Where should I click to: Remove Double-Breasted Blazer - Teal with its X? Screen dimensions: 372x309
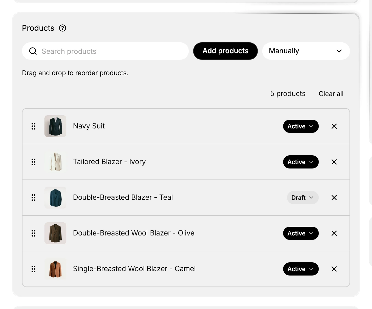tap(334, 198)
